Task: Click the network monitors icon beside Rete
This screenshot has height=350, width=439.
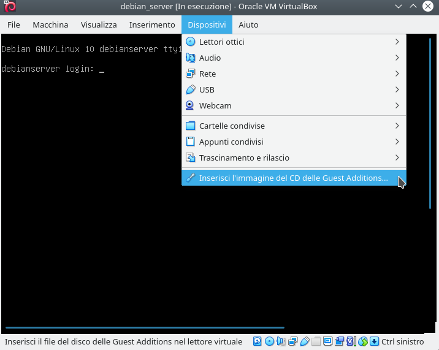Action: tap(191, 74)
